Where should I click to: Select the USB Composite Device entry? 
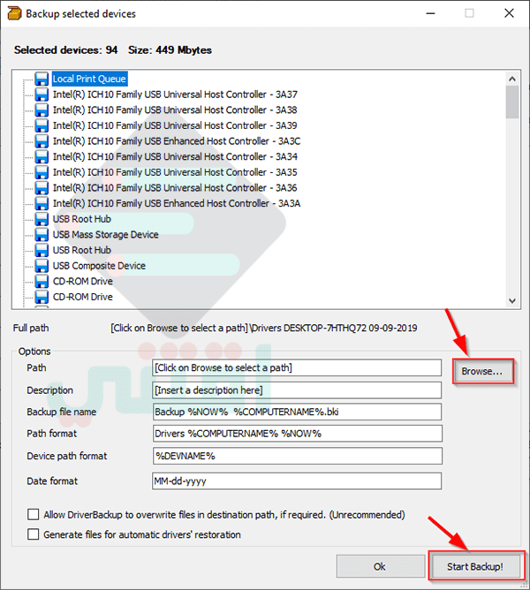click(x=99, y=266)
